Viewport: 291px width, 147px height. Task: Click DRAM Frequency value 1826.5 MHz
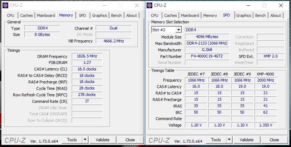(x=87, y=56)
